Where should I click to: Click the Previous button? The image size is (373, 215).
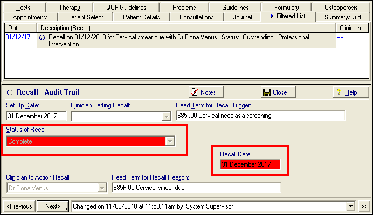pyautogui.click(x=20, y=206)
